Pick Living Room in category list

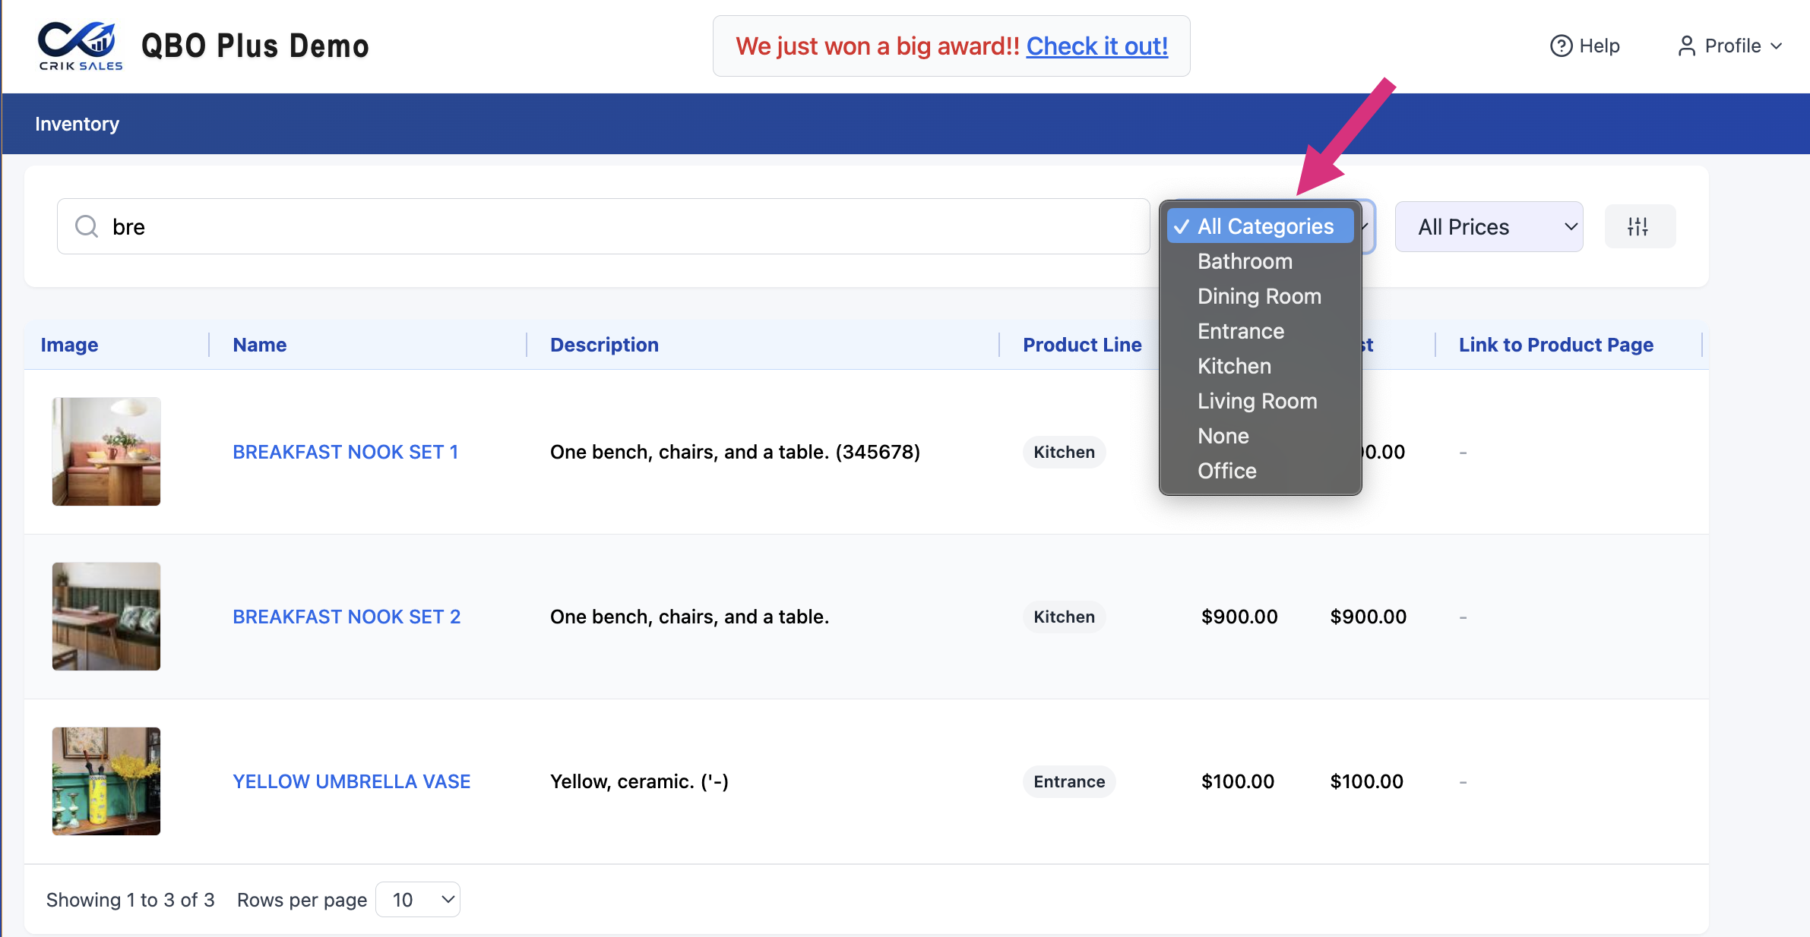(x=1260, y=401)
